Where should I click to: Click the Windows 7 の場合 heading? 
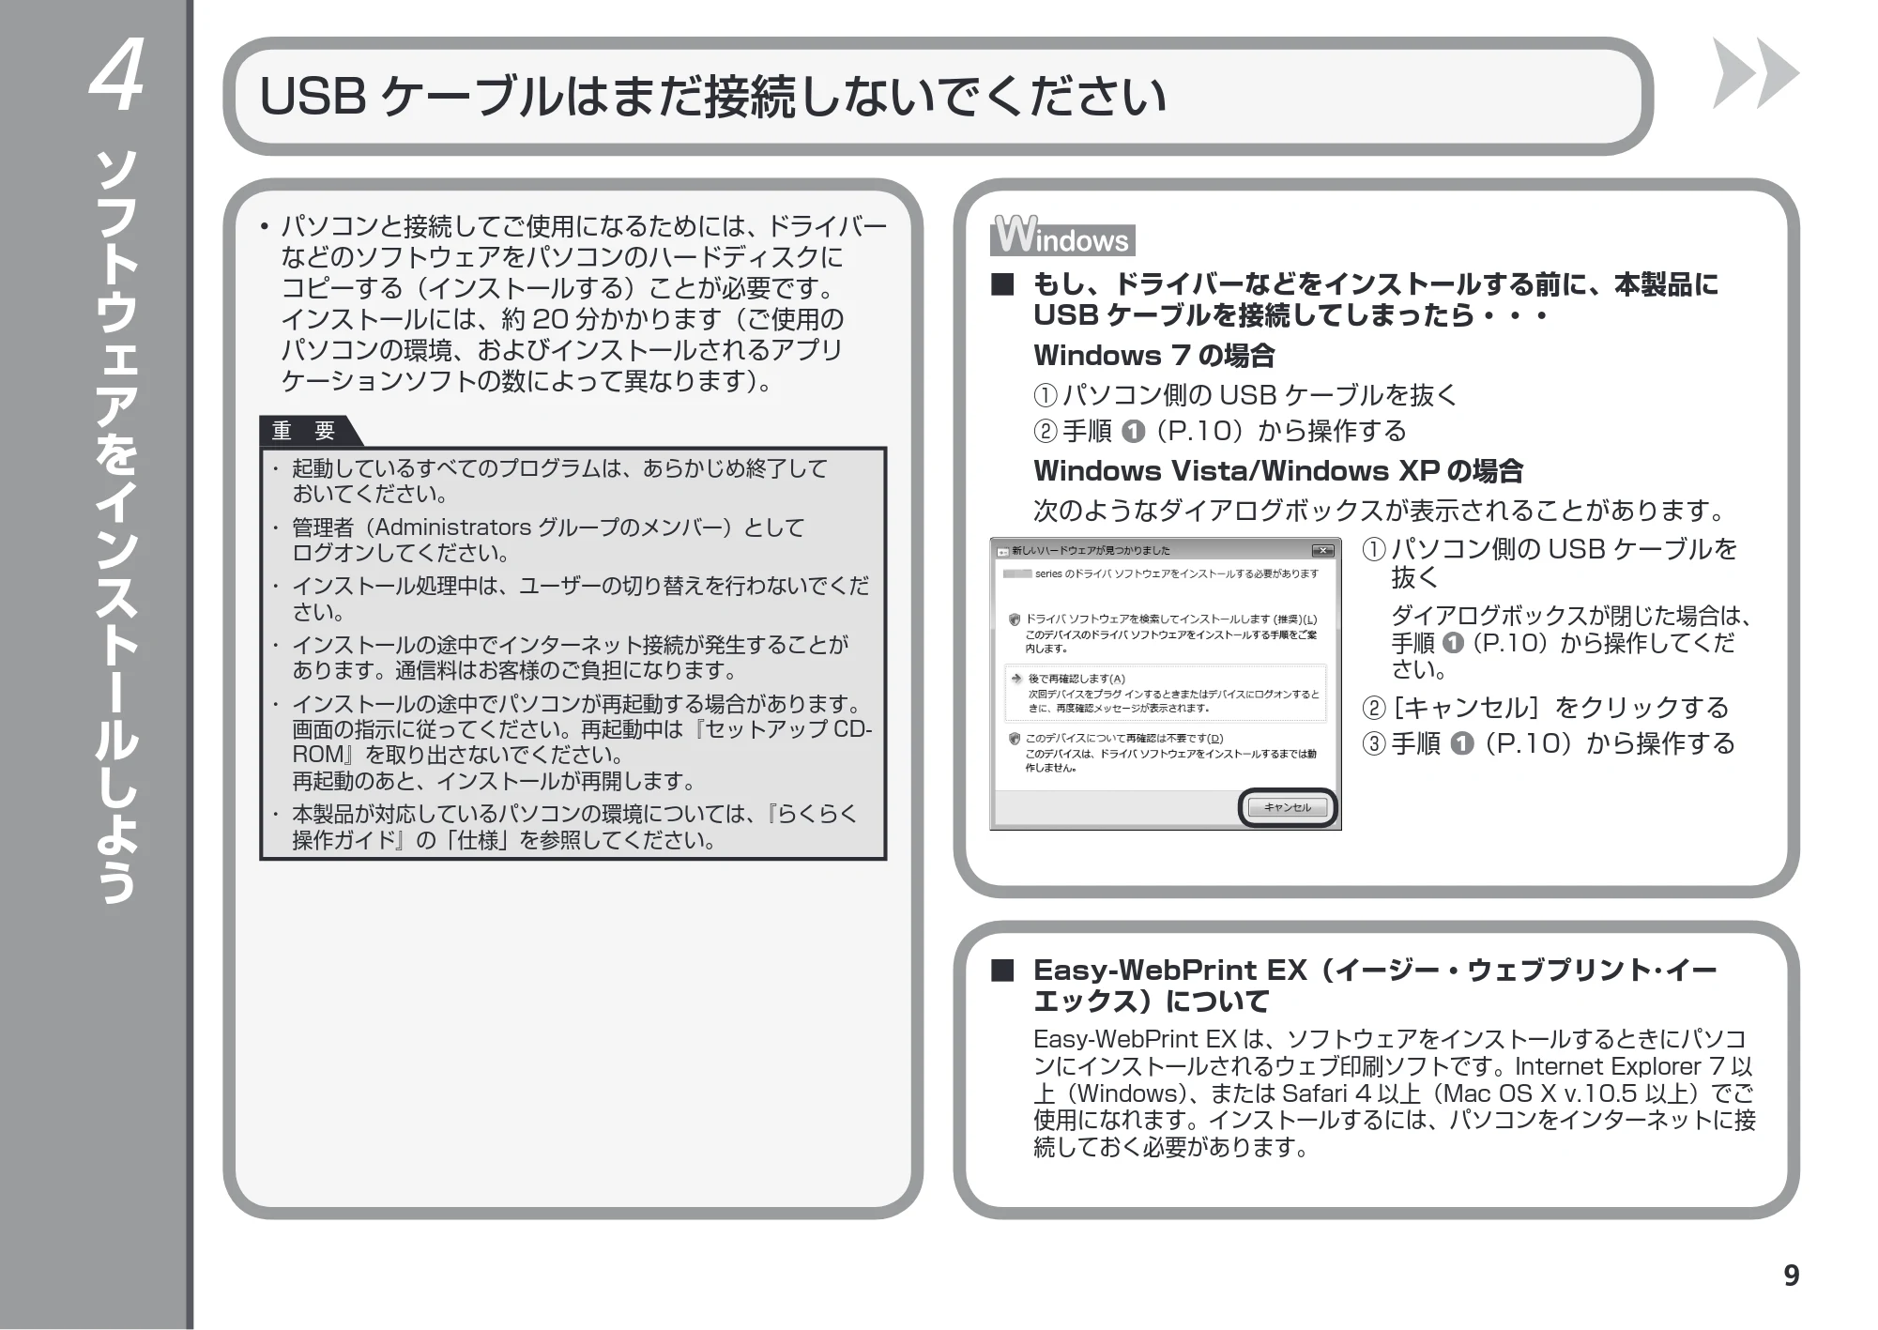pos(1153,356)
